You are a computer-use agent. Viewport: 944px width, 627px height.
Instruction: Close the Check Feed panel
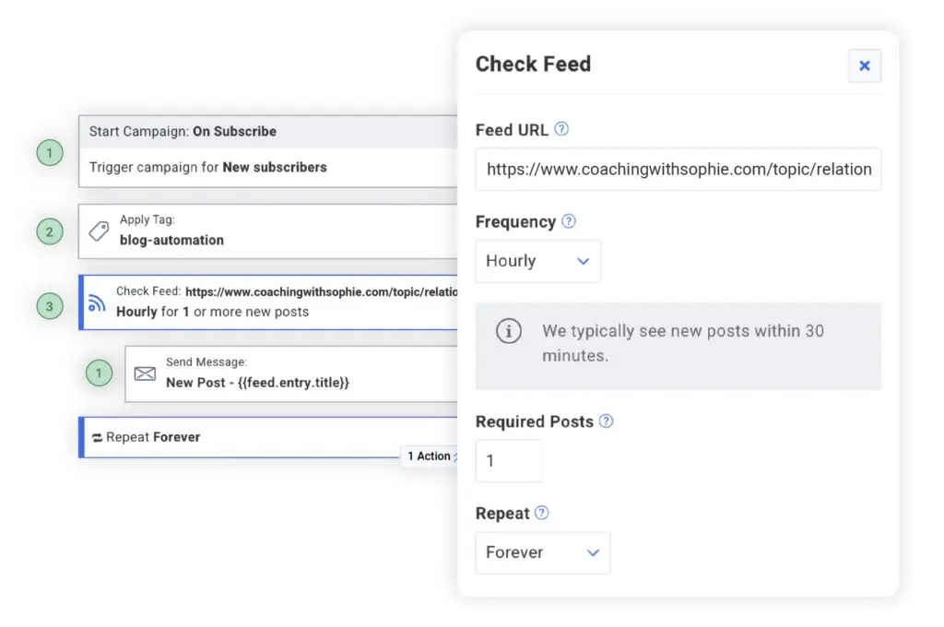pos(865,65)
